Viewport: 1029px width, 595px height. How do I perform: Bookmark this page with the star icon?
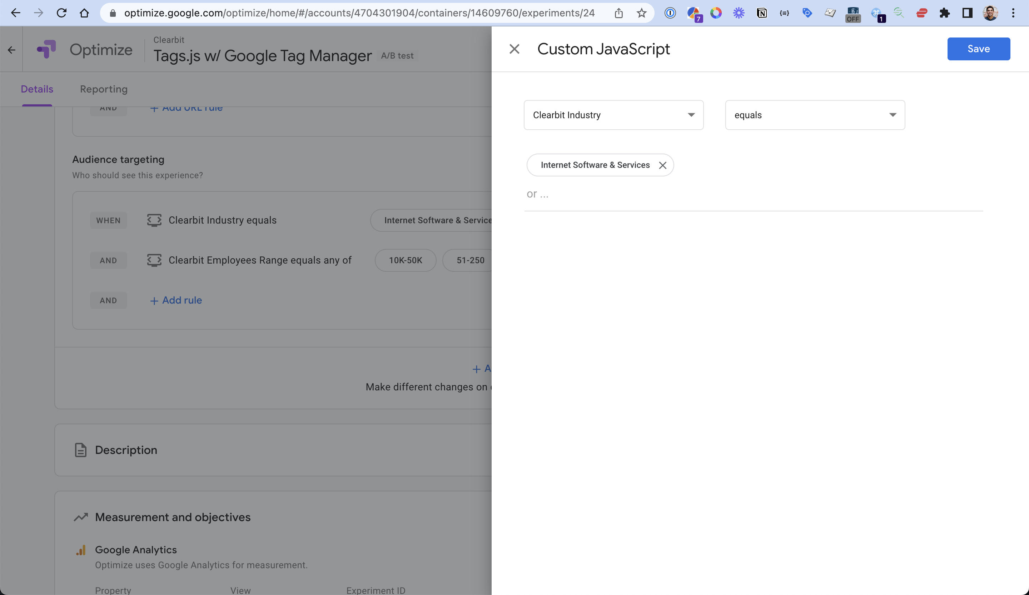click(x=641, y=13)
